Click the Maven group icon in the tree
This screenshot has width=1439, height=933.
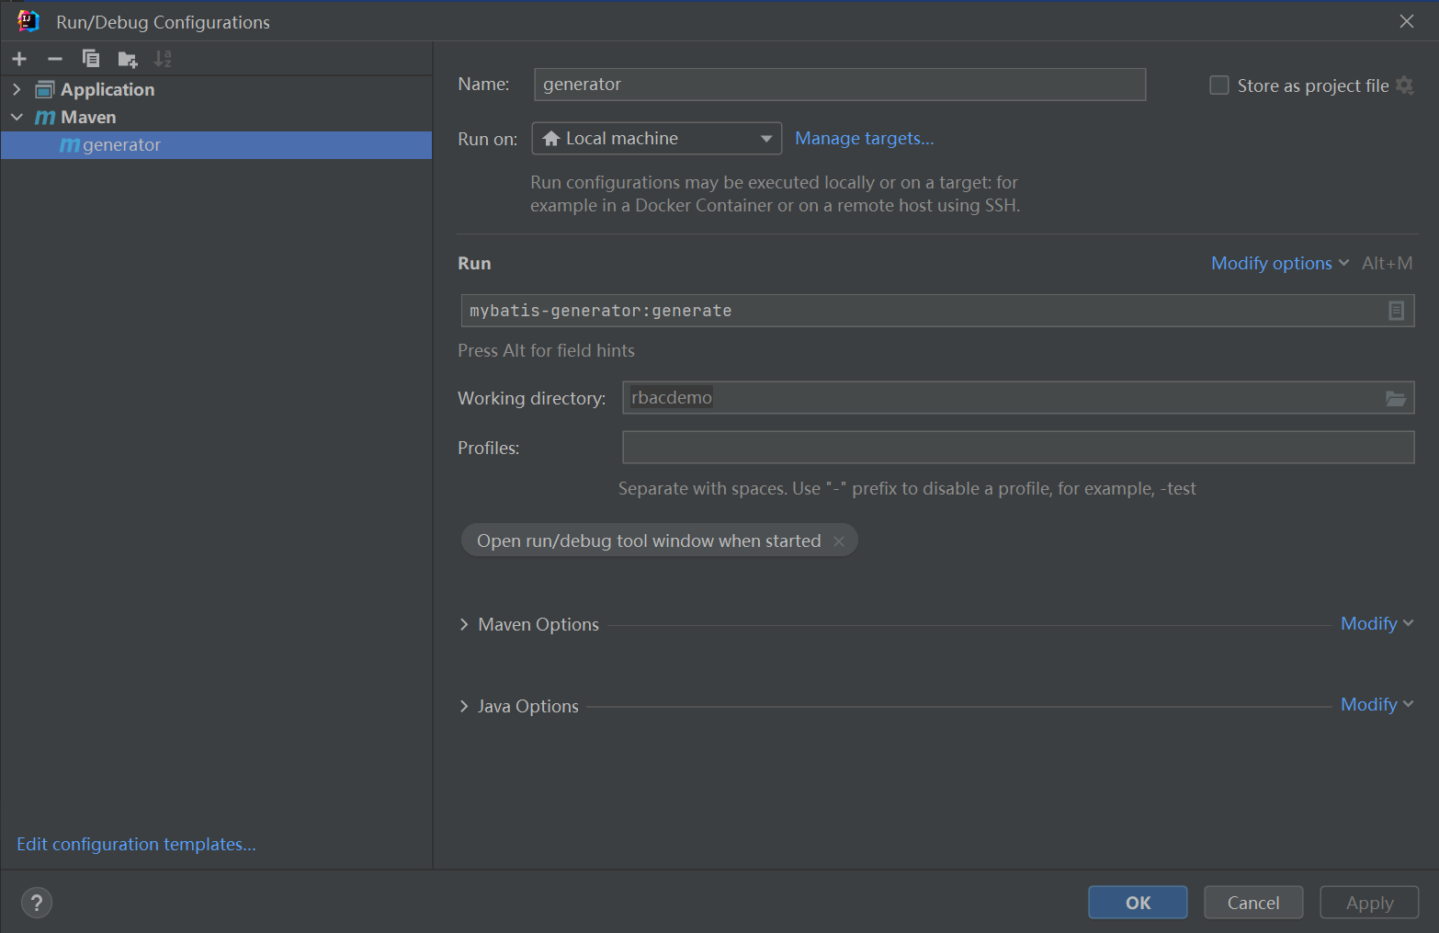tap(45, 117)
